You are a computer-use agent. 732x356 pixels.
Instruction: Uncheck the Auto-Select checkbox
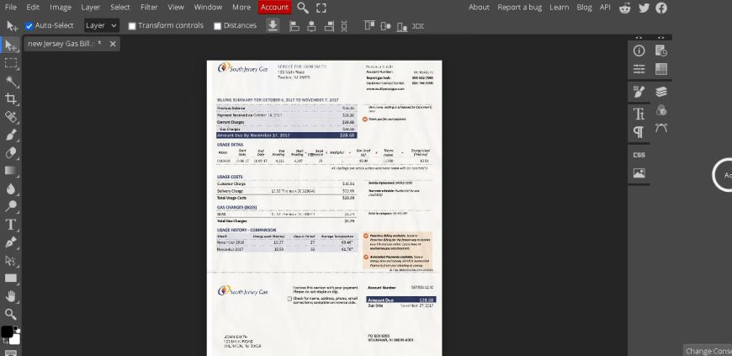29,26
